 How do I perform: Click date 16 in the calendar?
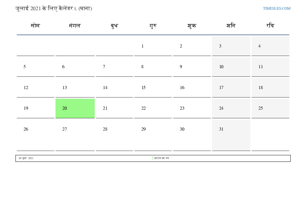[x=192, y=88]
